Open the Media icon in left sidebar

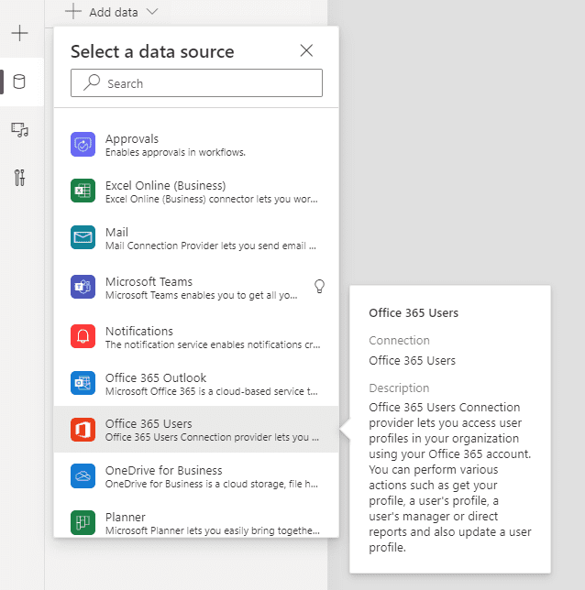[19, 130]
